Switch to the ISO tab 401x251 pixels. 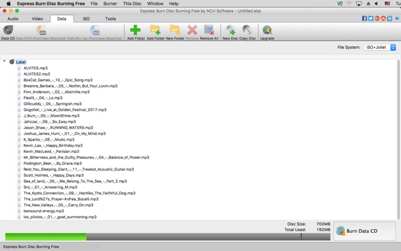(x=86, y=19)
